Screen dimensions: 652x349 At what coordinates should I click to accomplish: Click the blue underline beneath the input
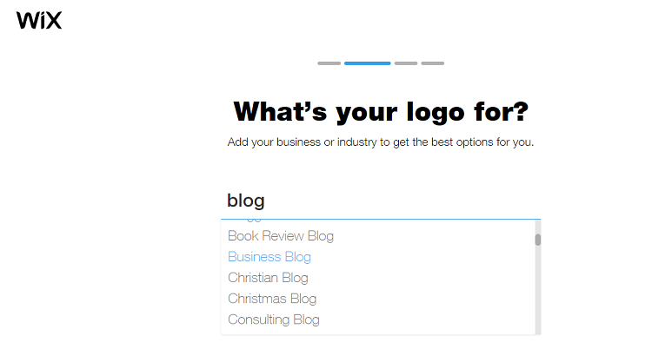[381, 219]
